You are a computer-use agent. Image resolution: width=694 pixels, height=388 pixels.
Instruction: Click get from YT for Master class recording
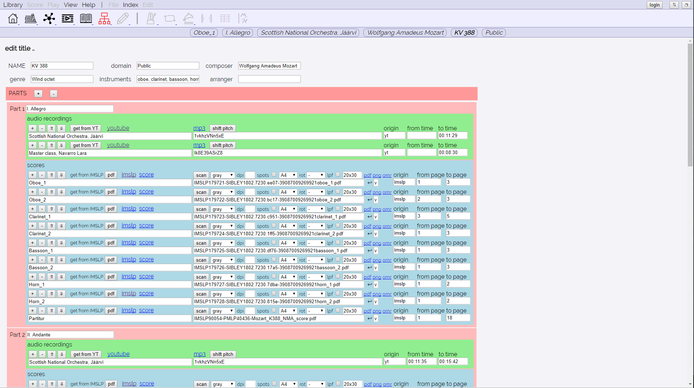coord(86,145)
